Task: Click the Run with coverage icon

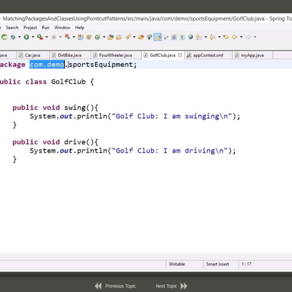Action: click(40, 37)
